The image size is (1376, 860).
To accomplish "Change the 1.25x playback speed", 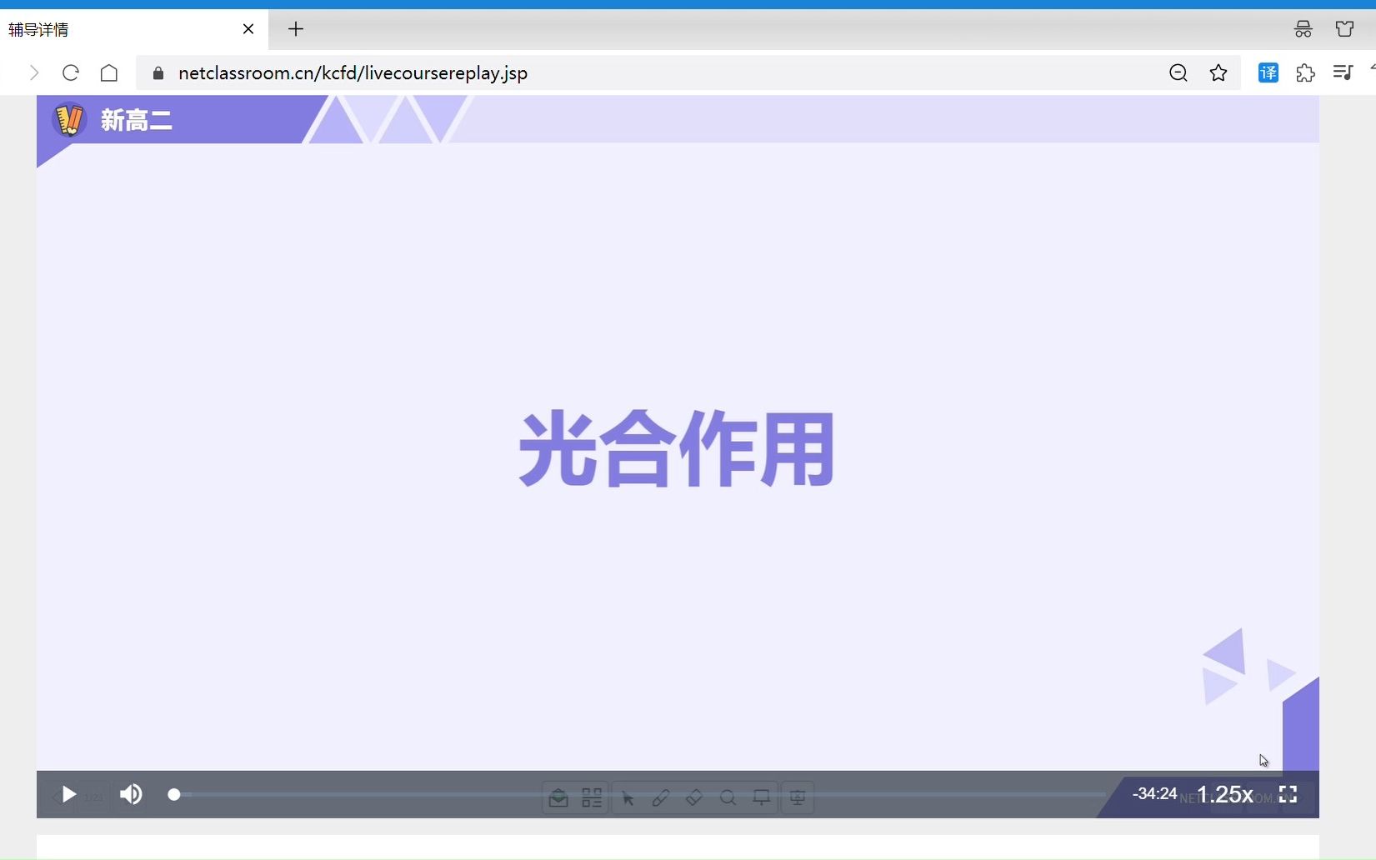I will (x=1224, y=794).
